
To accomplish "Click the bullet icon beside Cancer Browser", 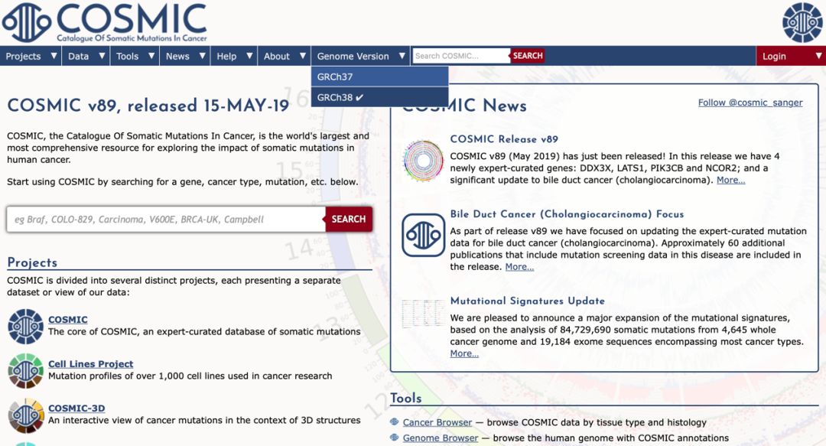I will click(x=394, y=422).
